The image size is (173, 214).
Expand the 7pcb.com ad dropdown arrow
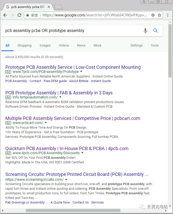point(81,71)
